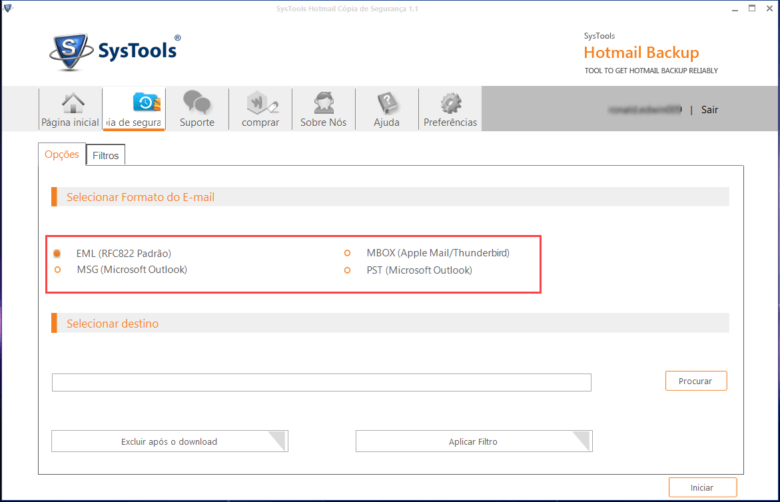Click the SysTools shield logo

[x=71, y=52]
